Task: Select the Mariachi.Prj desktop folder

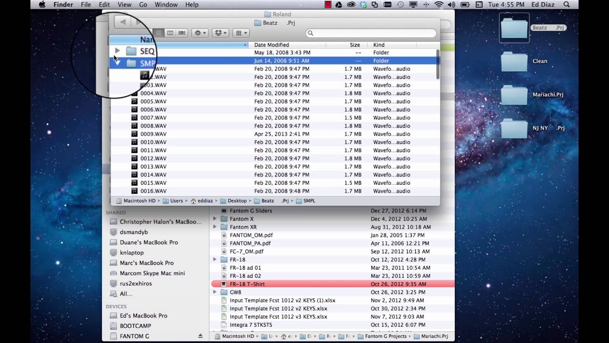Action: pos(514,94)
